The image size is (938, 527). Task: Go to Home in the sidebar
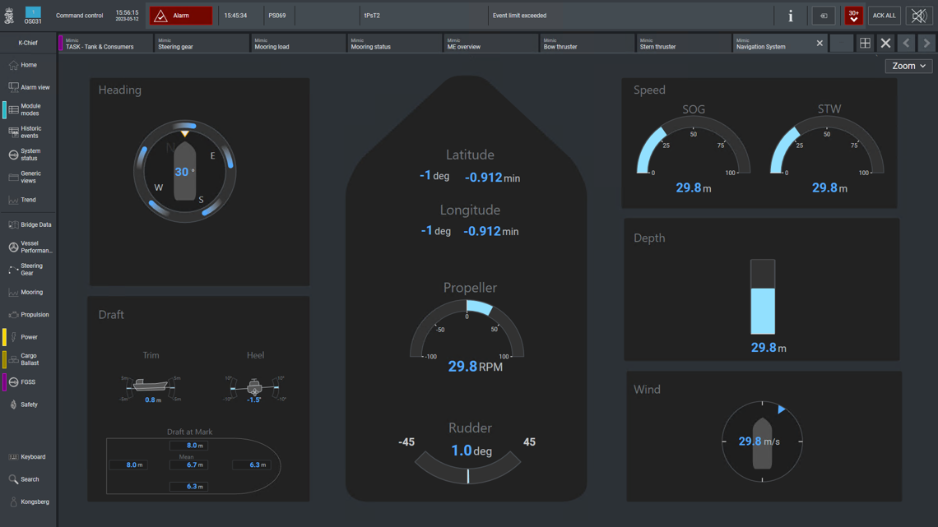[28, 65]
